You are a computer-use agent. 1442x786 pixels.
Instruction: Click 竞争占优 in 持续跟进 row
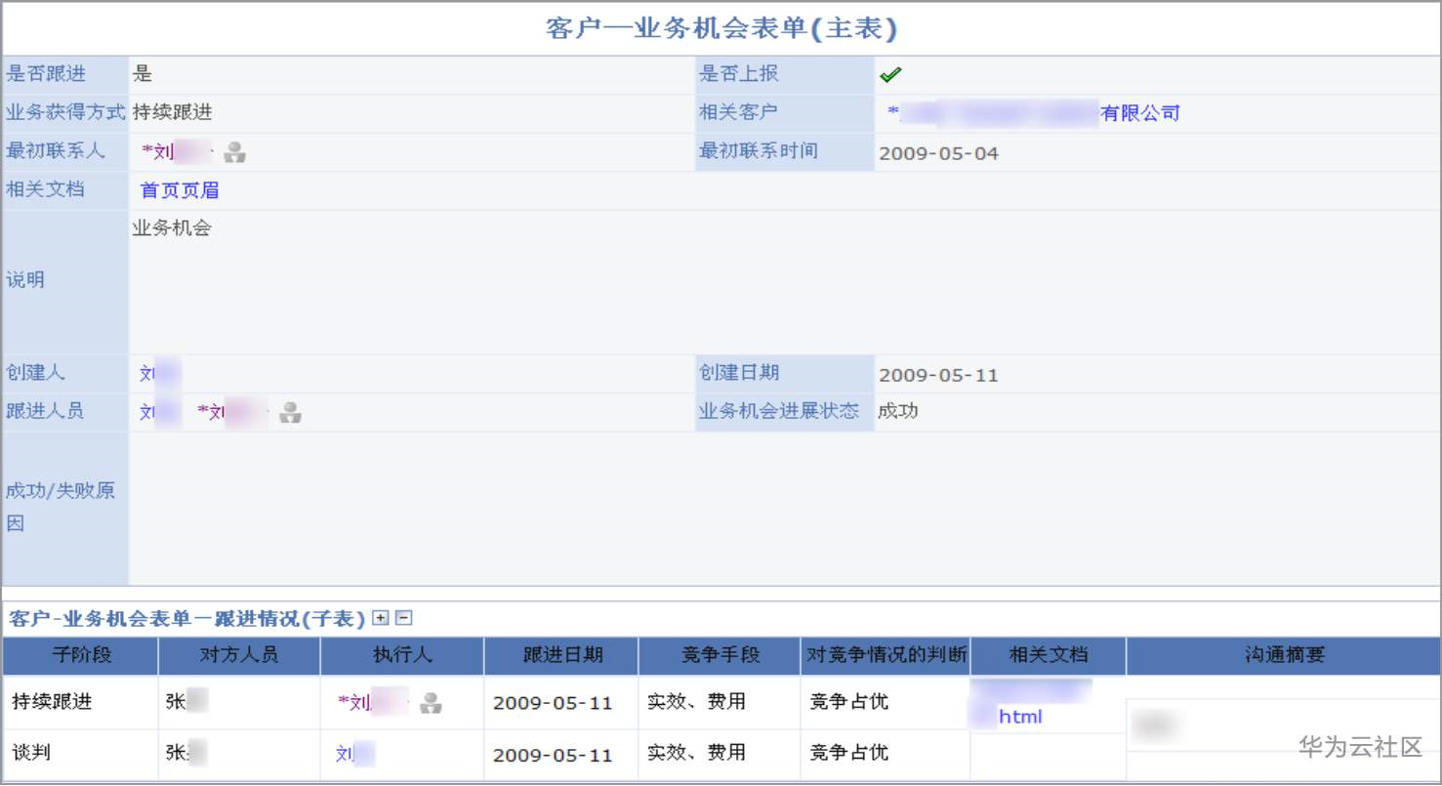(849, 701)
